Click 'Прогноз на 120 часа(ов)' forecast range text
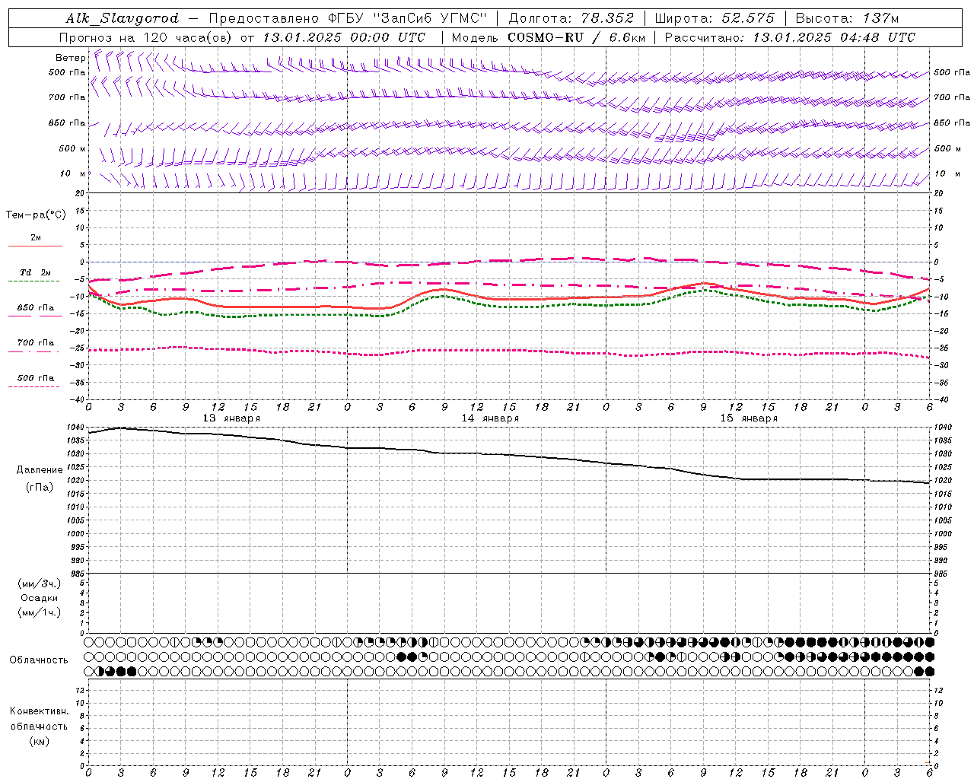The height and width of the screenshot is (779, 974). [147, 37]
